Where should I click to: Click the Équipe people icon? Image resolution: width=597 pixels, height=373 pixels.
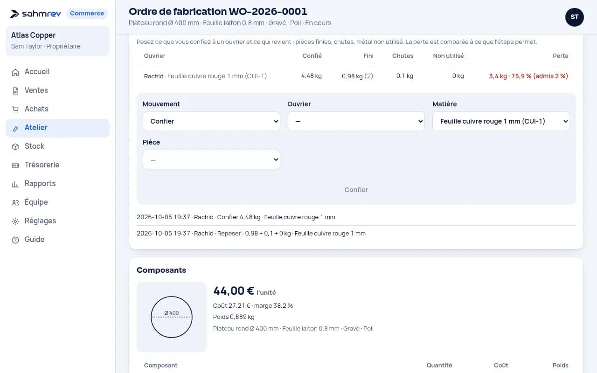pyautogui.click(x=15, y=202)
